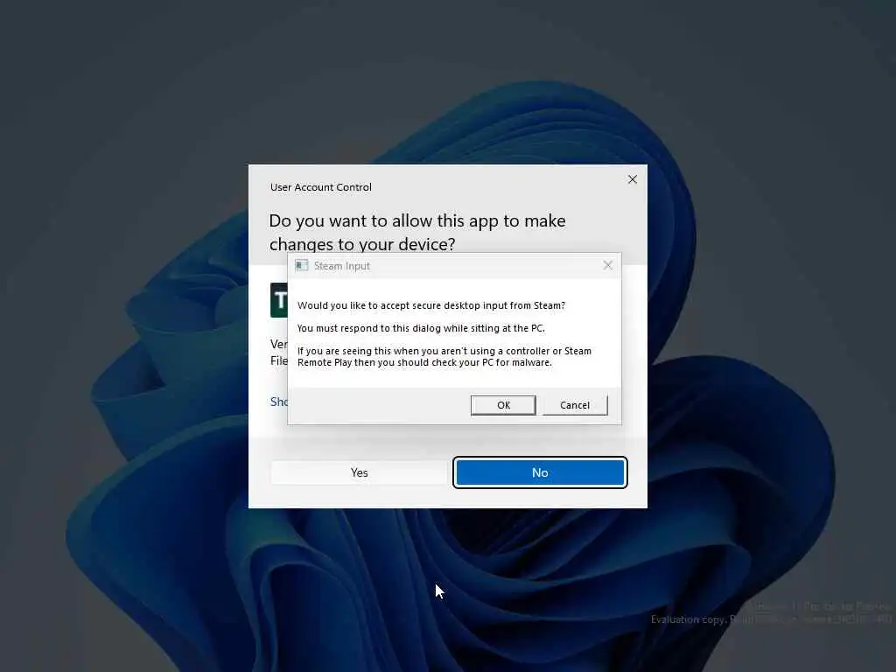
Task: Click the Steam Input title bar icon
Action: pyautogui.click(x=302, y=266)
